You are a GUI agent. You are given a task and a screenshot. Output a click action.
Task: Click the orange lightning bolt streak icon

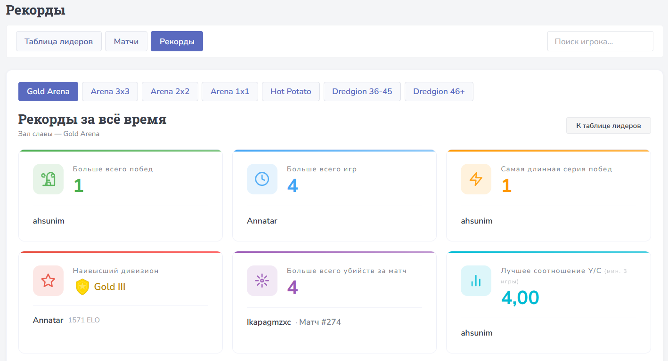coord(476,179)
